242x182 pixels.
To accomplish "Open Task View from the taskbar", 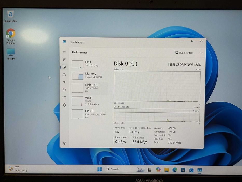I will 149,170.
